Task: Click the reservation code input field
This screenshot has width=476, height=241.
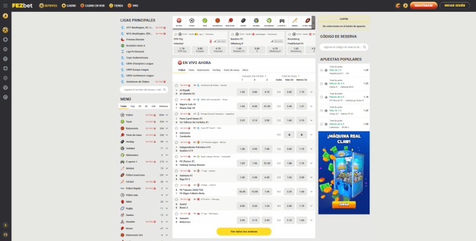Action: coord(344,47)
